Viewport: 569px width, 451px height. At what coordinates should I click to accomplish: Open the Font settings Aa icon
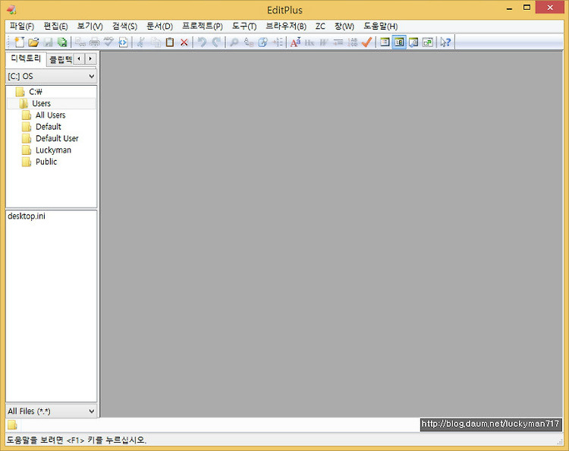tap(295, 42)
